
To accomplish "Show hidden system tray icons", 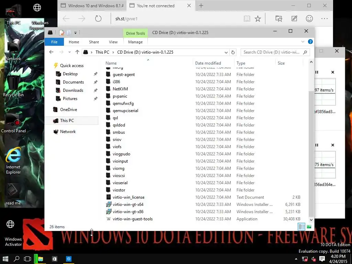I will click(296, 259).
